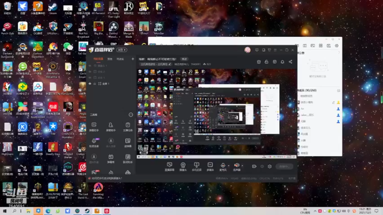Image resolution: width=383 pixels, height=215 pixels.
Task: Switch to the third scene tab
Action: 120,59
